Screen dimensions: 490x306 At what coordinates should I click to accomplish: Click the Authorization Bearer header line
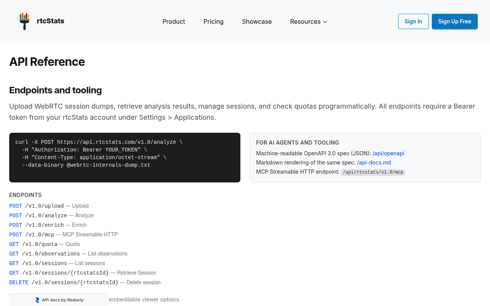(x=84, y=150)
